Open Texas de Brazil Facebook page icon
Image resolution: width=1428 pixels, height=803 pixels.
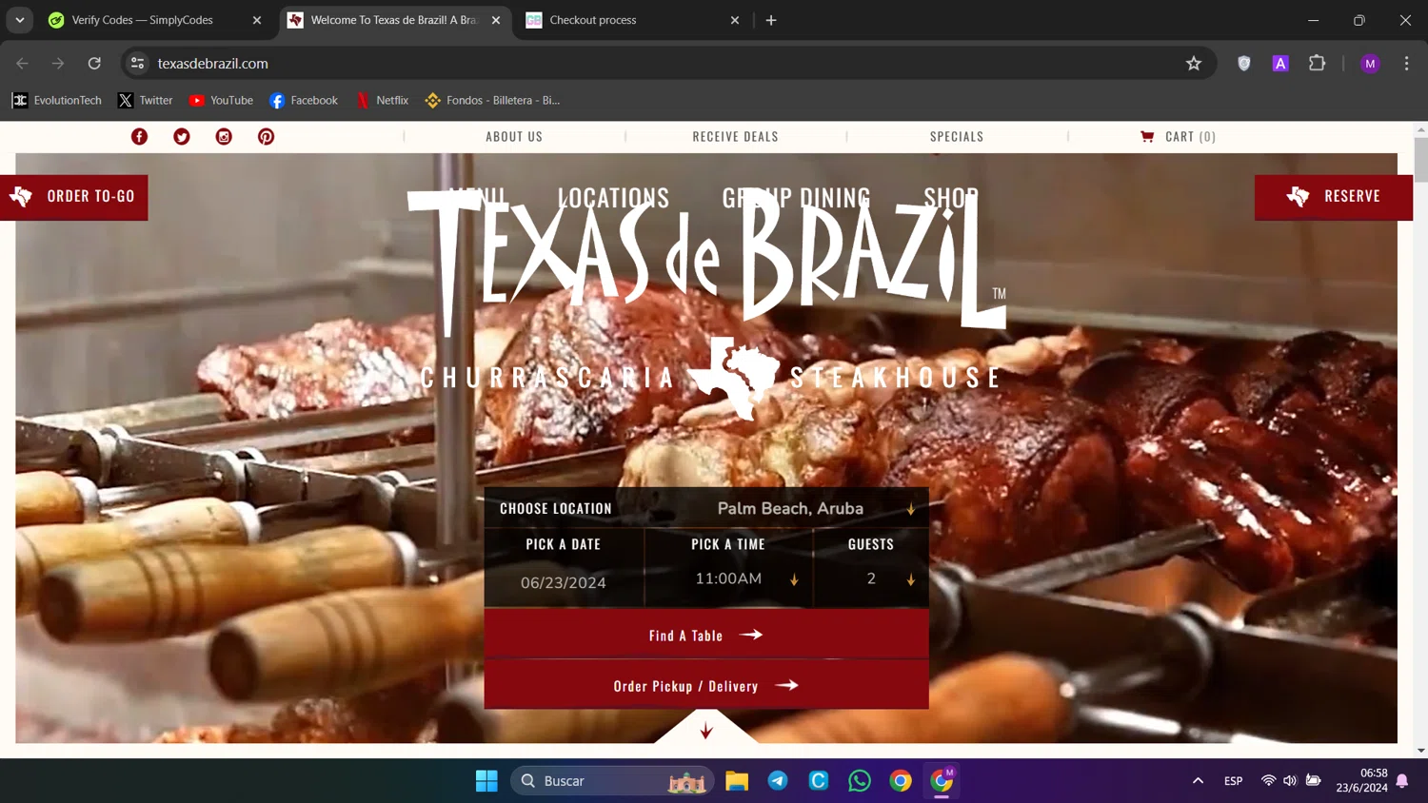click(x=139, y=137)
